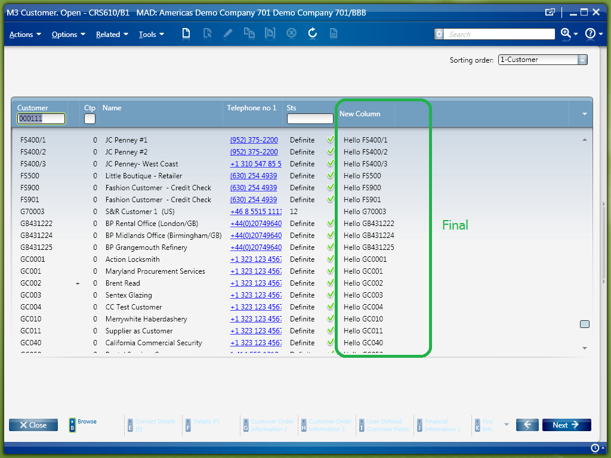Click the Sts filter input field

pyautogui.click(x=310, y=119)
